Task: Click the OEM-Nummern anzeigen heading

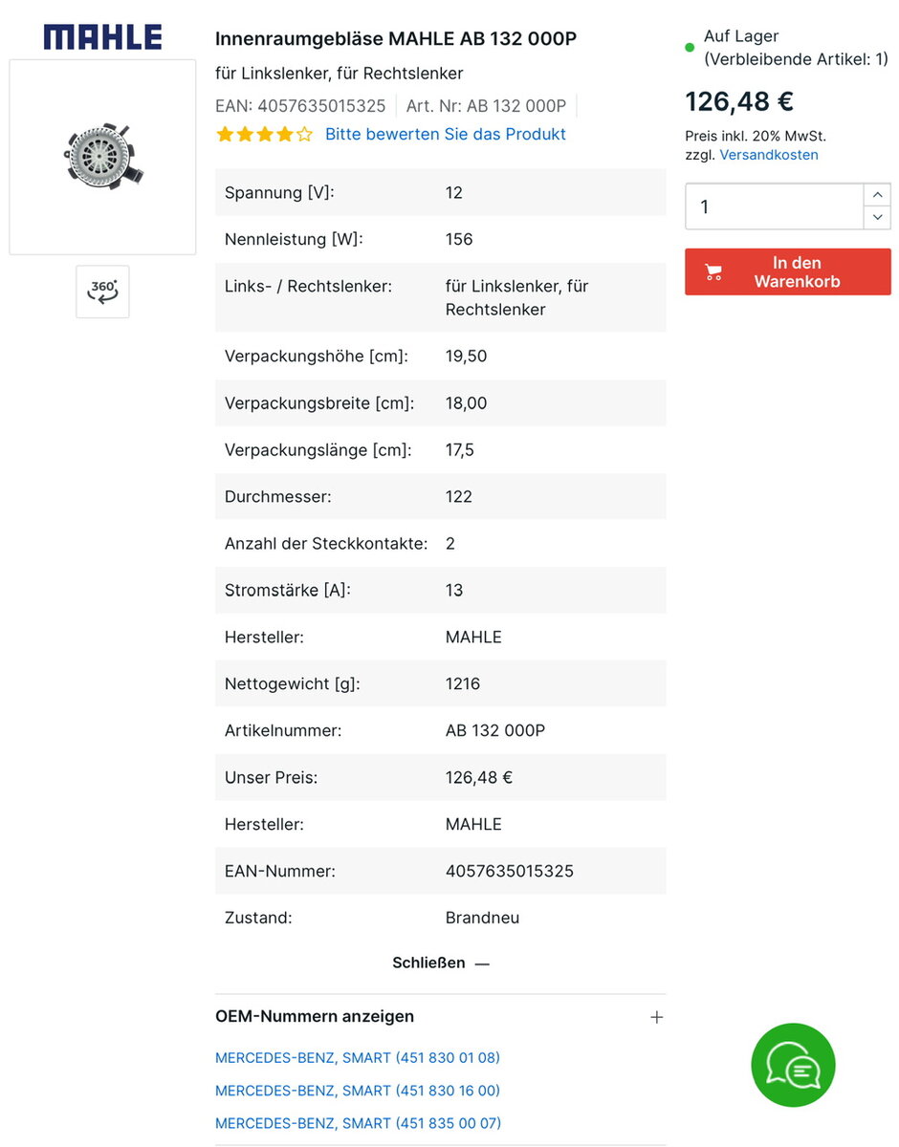Action: pos(315,1016)
